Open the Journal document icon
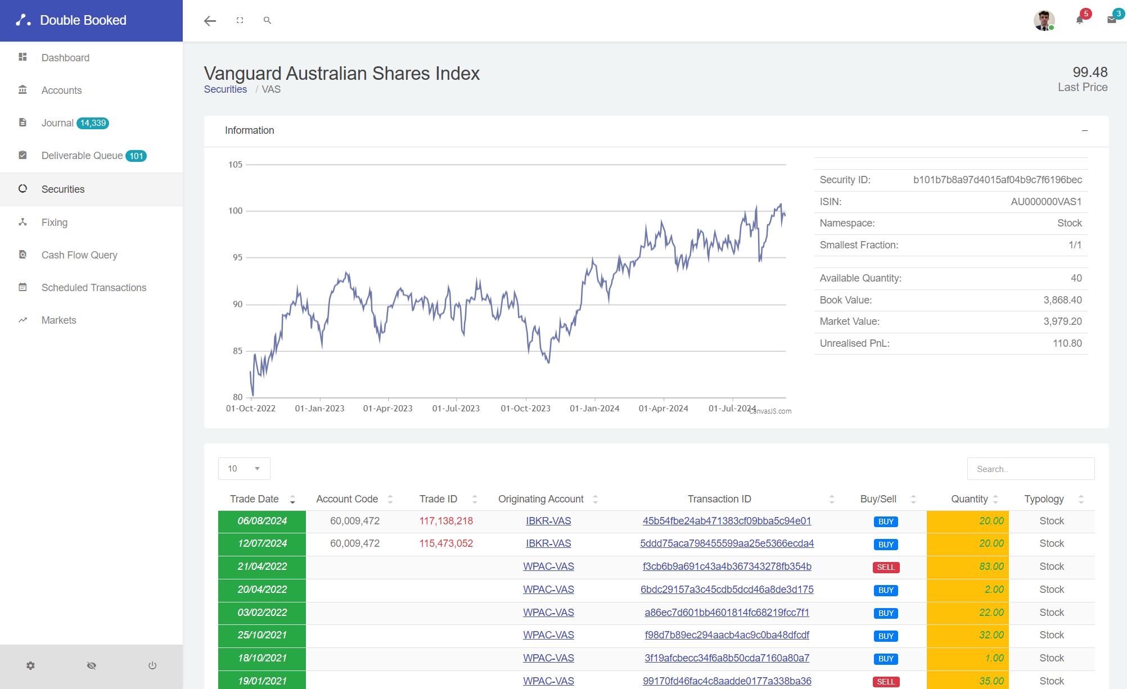 coord(22,123)
